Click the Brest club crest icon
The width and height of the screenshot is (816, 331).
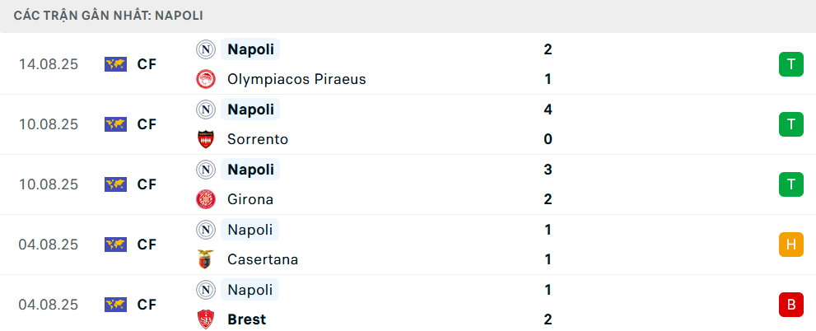tap(205, 319)
